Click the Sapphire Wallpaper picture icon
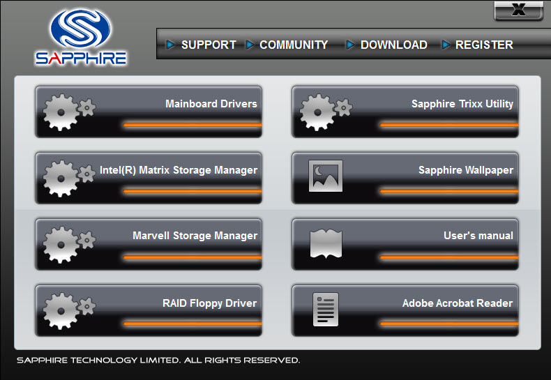Image resolution: width=551 pixels, height=380 pixels. click(x=326, y=176)
